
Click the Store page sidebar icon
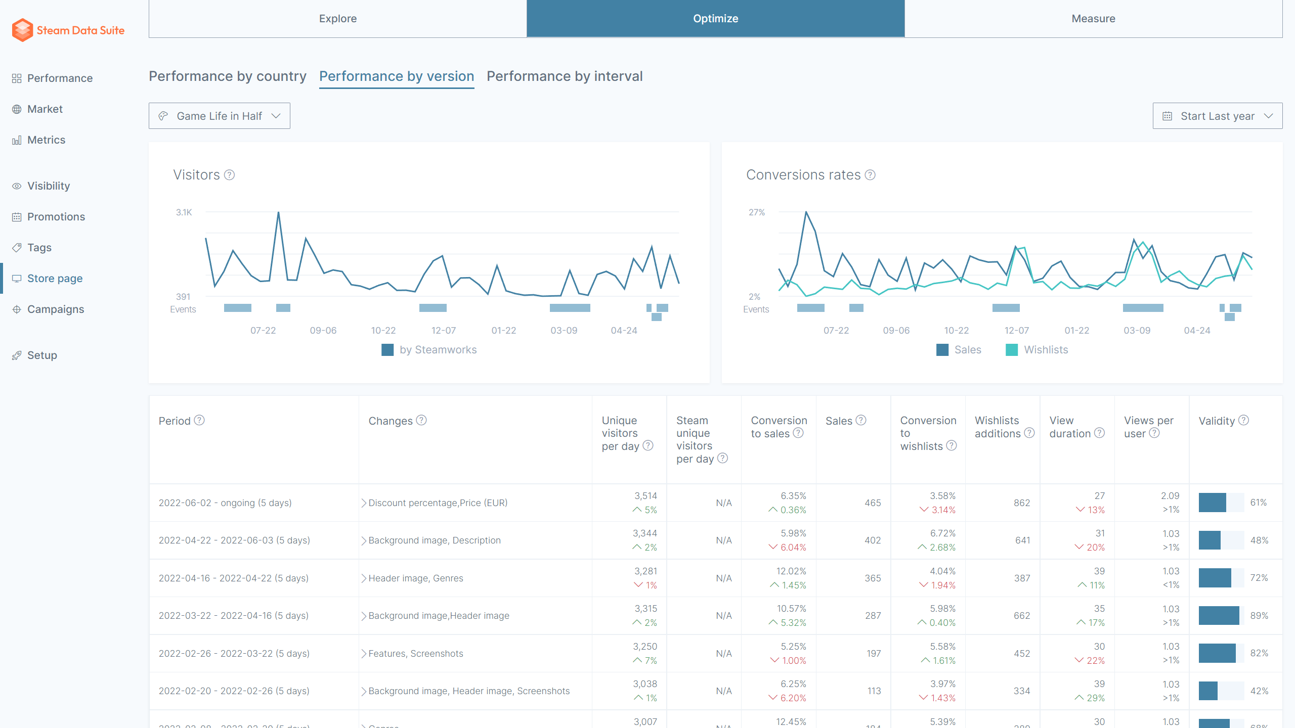click(17, 278)
